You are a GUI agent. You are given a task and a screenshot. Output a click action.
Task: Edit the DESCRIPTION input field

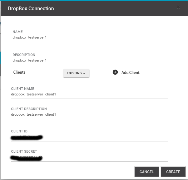click(89, 61)
